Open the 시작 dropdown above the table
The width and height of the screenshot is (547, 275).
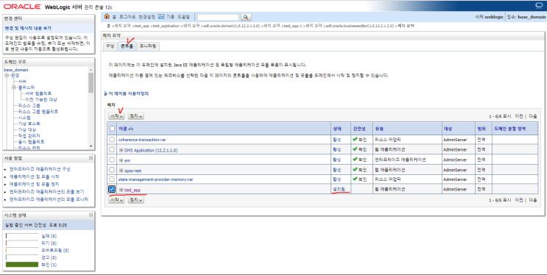point(116,115)
